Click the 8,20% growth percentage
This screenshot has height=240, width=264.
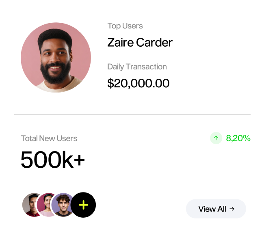pyautogui.click(x=238, y=138)
